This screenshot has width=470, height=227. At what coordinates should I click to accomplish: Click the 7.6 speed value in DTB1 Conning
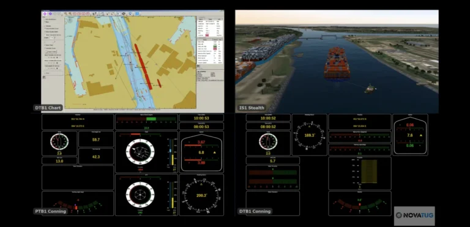point(410,135)
